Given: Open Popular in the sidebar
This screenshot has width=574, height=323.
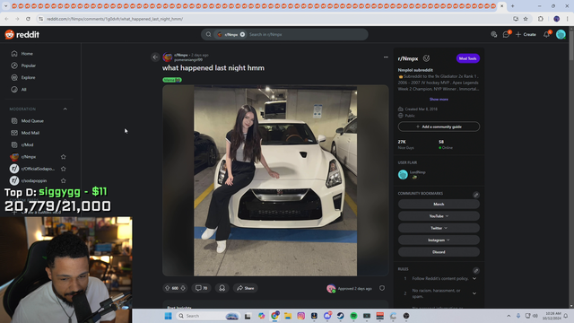Looking at the screenshot, I should coord(28,65).
